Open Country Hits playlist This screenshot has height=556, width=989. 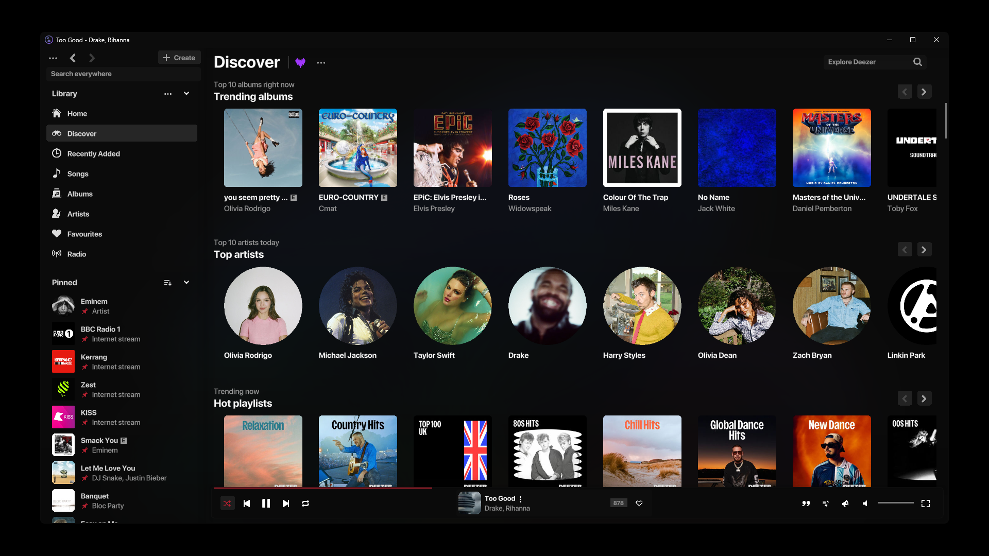tap(358, 451)
